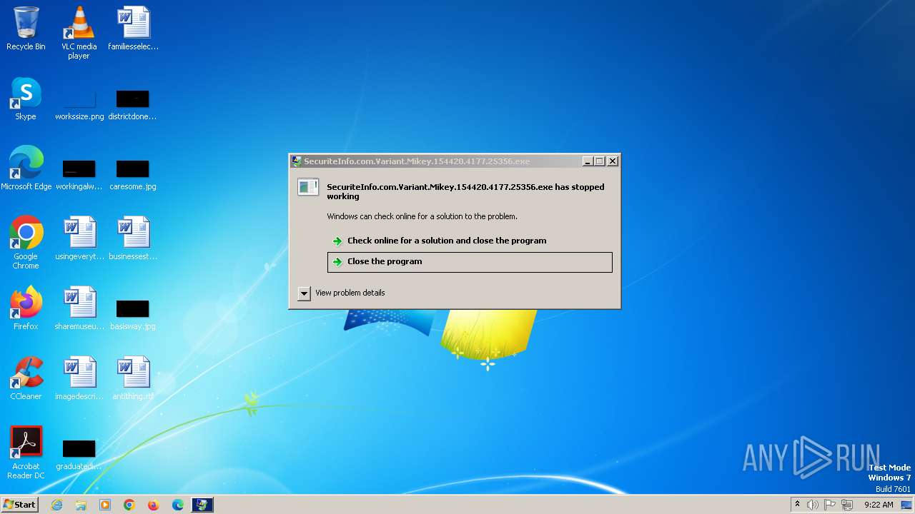Screen dimensions: 915x514
Task: Click the View problem details label
Action: point(350,293)
